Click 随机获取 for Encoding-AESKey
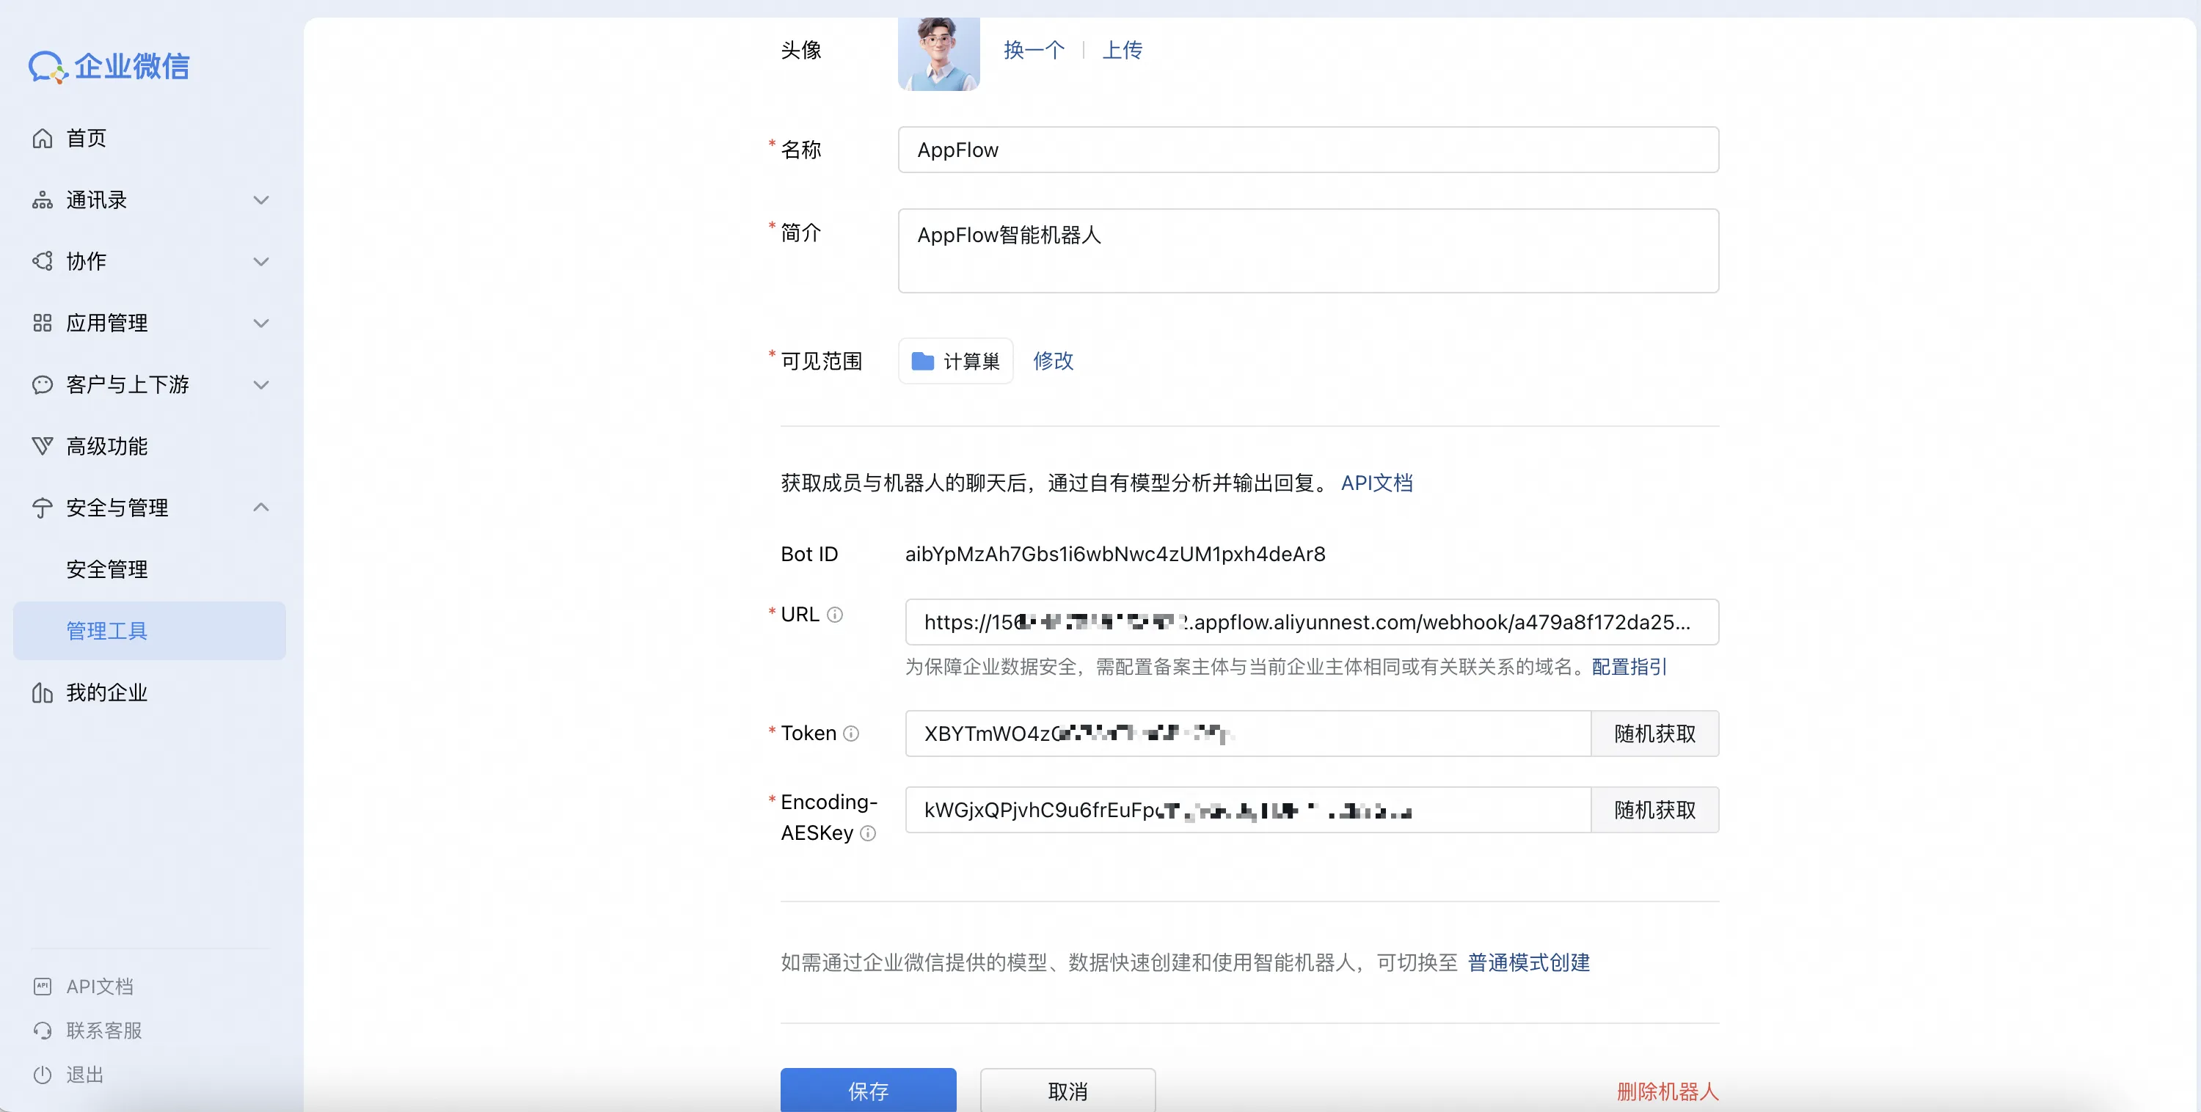 point(1655,810)
